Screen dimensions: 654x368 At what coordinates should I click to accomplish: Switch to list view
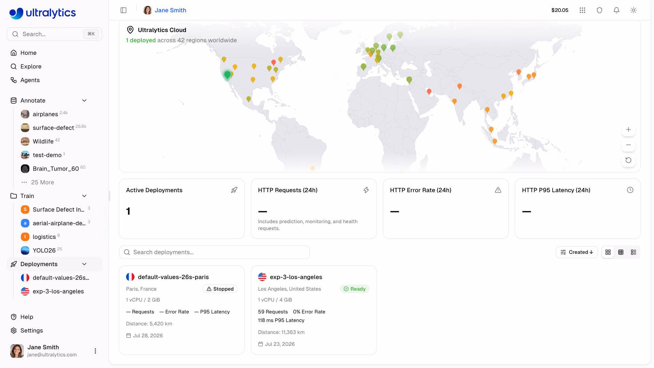click(x=634, y=252)
